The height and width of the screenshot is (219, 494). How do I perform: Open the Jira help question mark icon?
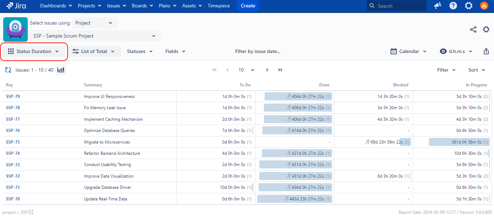tap(453, 6)
